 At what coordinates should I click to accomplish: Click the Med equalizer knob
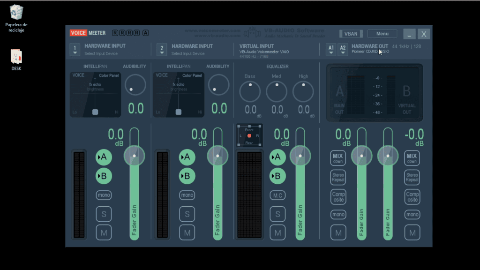(277, 91)
